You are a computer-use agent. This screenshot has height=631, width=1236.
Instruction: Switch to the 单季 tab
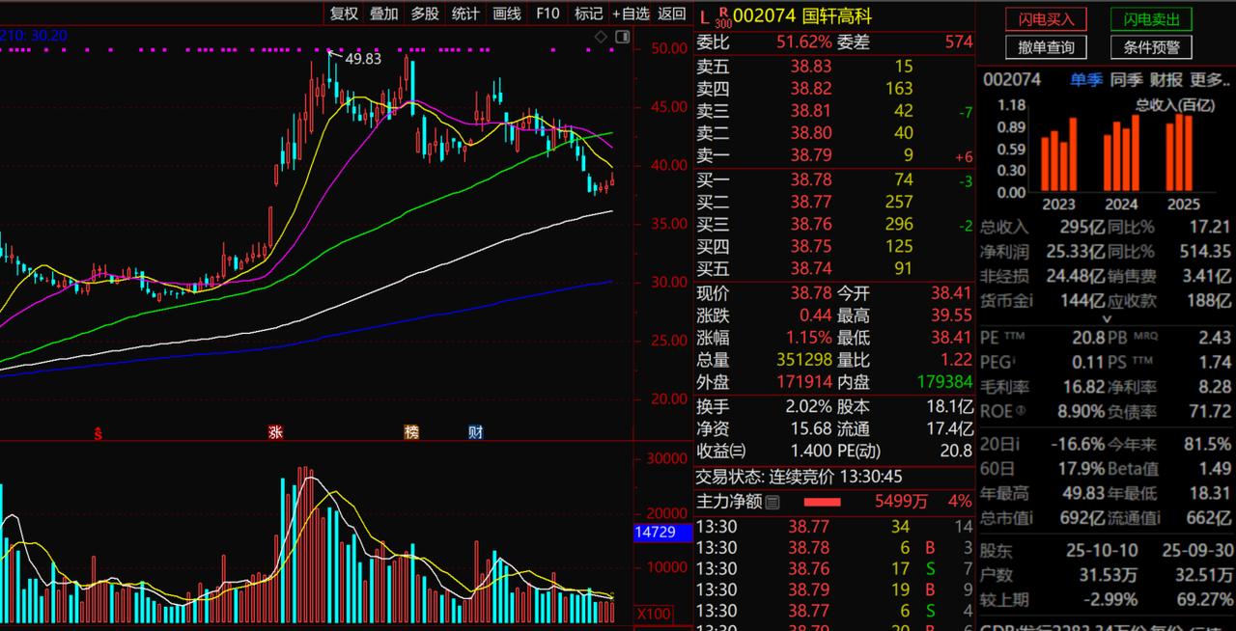click(x=1085, y=79)
